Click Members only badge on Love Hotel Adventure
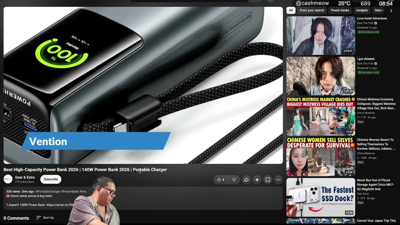 pos(368,32)
